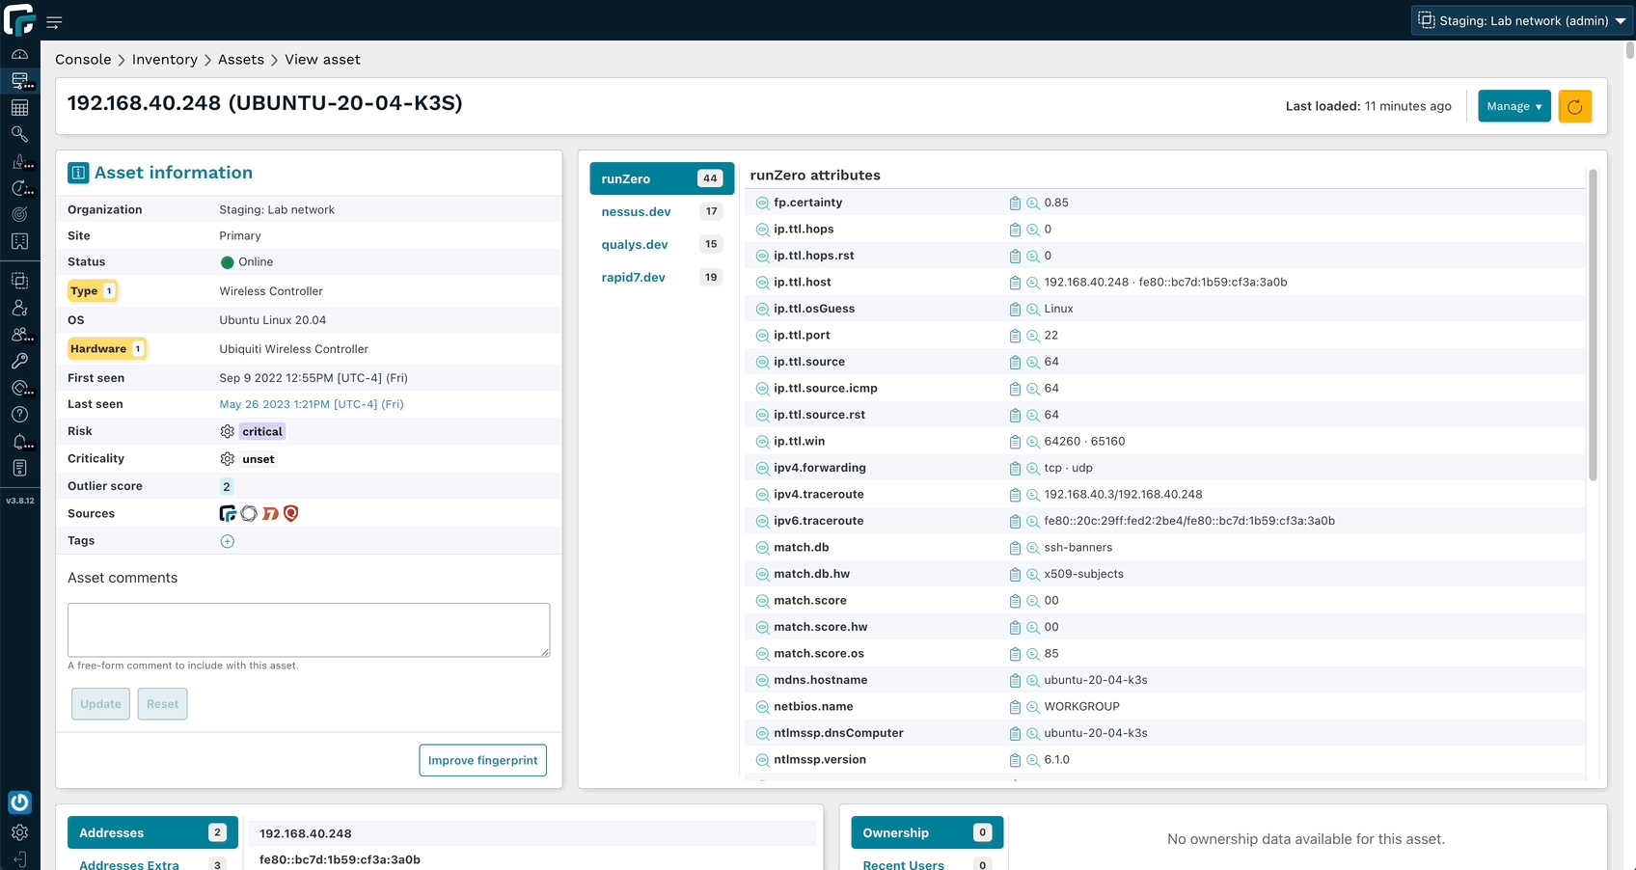1636x870 pixels.
Task: Click the magnifier search icon in sidebar
Action: tap(19, 134)
